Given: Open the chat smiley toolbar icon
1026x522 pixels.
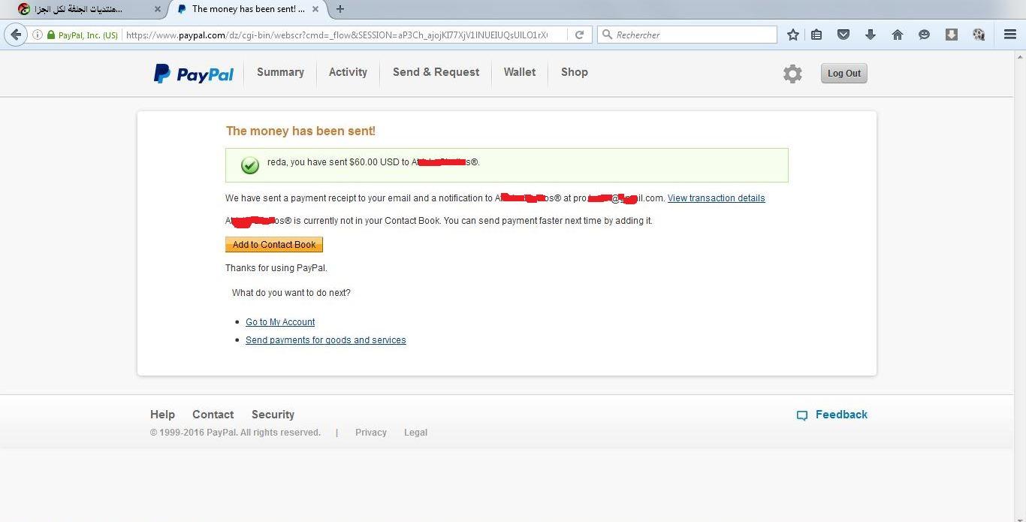Looking at the screenshot, I should [x=925, y=35].
